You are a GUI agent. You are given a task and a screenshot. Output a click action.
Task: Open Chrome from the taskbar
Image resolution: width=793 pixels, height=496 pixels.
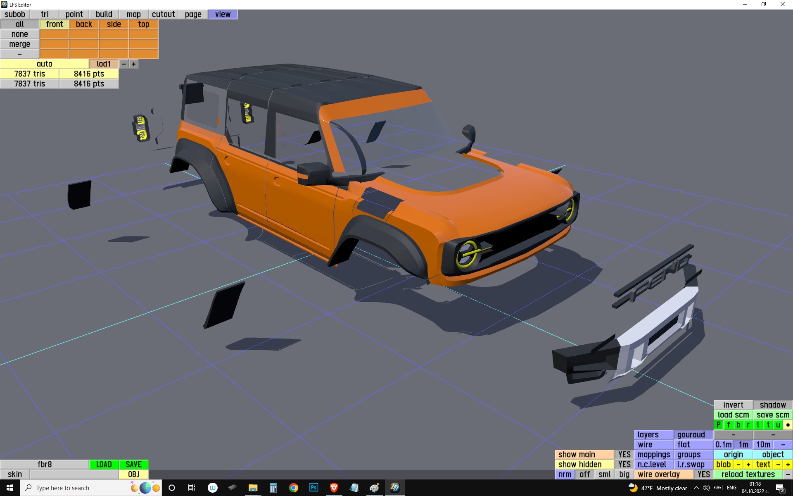tap(293, 488)
